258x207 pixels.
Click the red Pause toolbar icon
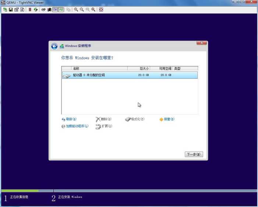[30, 10]
